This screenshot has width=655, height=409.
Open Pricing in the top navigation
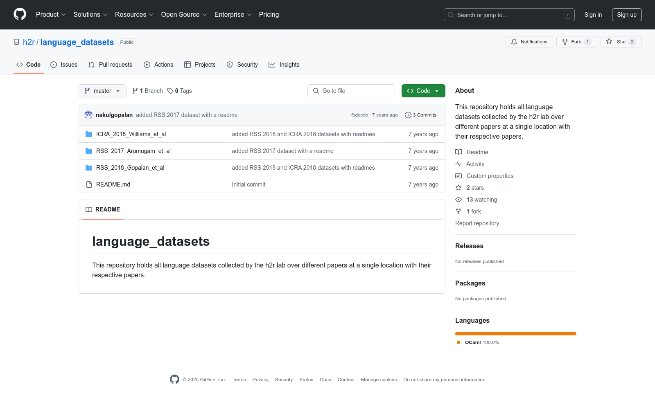tap(269, 15)
